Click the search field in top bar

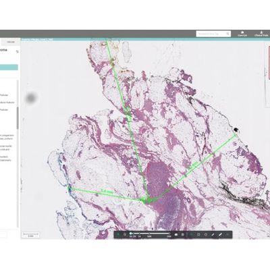213,34
